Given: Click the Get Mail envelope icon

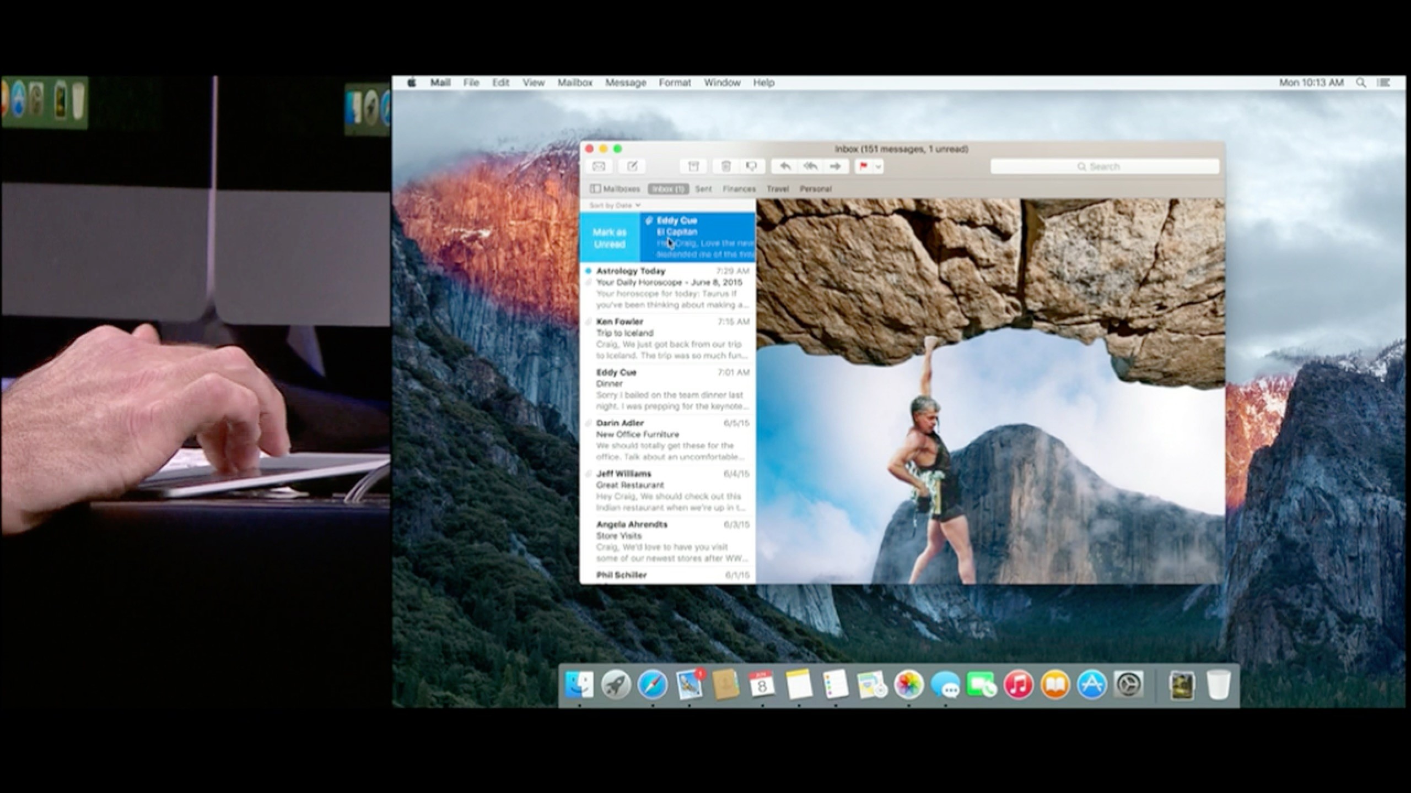Looking at the screenshot, I should 599,166.
